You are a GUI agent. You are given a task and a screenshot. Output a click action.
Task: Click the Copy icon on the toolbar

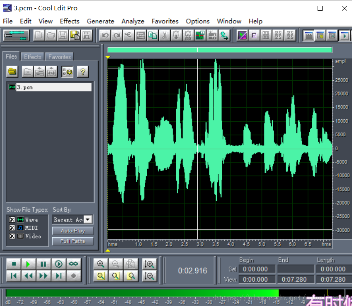(153, 35)
